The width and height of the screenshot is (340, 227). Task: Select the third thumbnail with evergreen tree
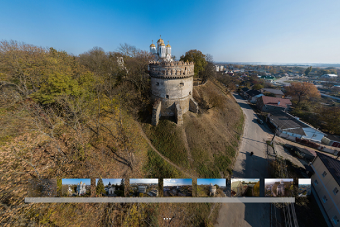(109, 187)
